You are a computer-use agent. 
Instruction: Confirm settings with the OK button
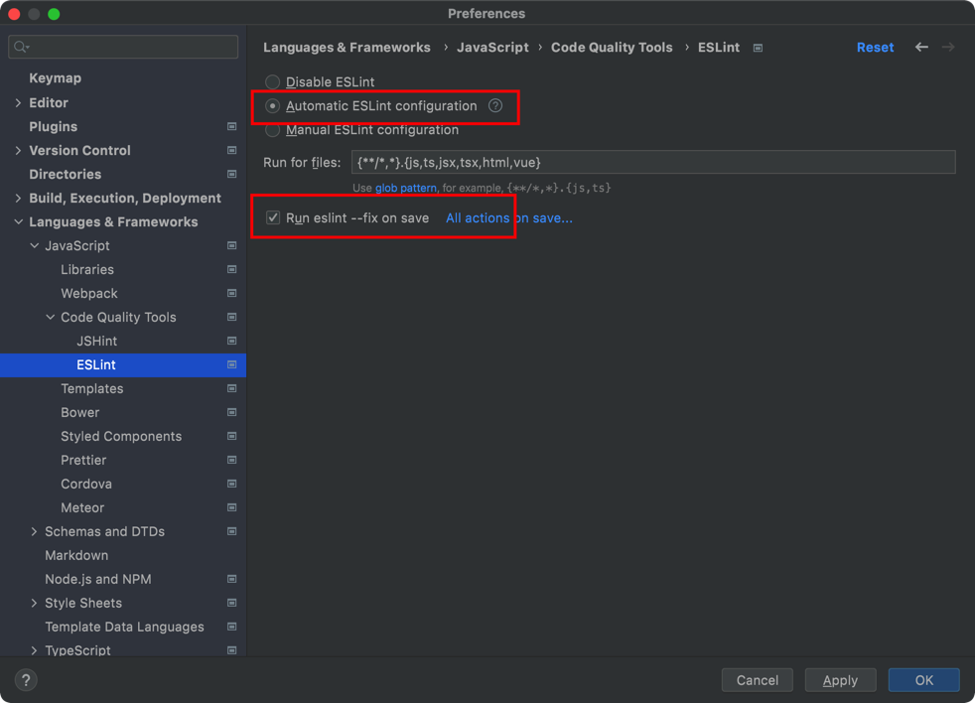[924, 680]
